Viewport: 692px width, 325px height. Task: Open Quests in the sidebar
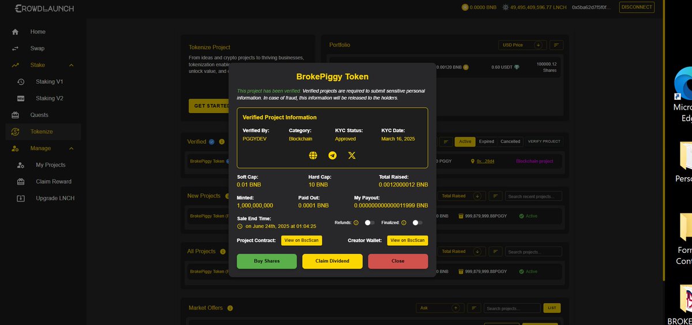[40, 115]
